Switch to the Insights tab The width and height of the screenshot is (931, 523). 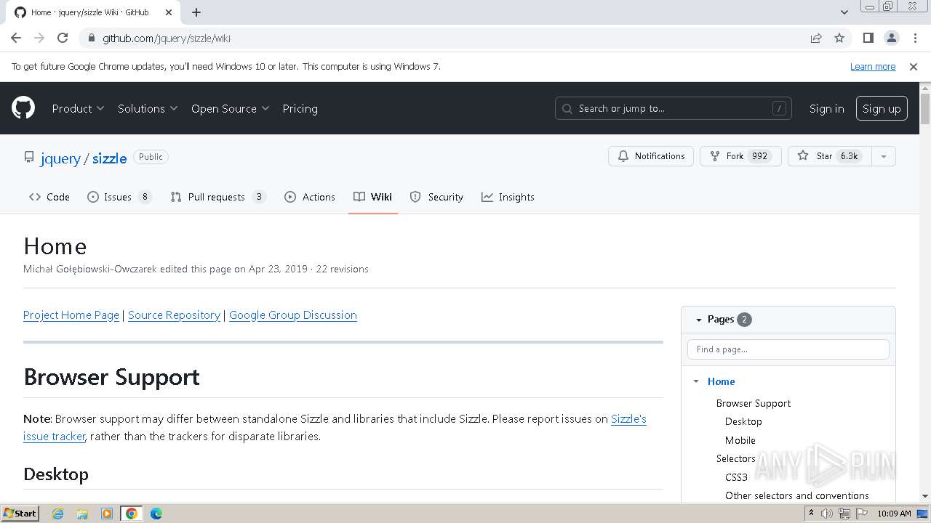point(508,197)
